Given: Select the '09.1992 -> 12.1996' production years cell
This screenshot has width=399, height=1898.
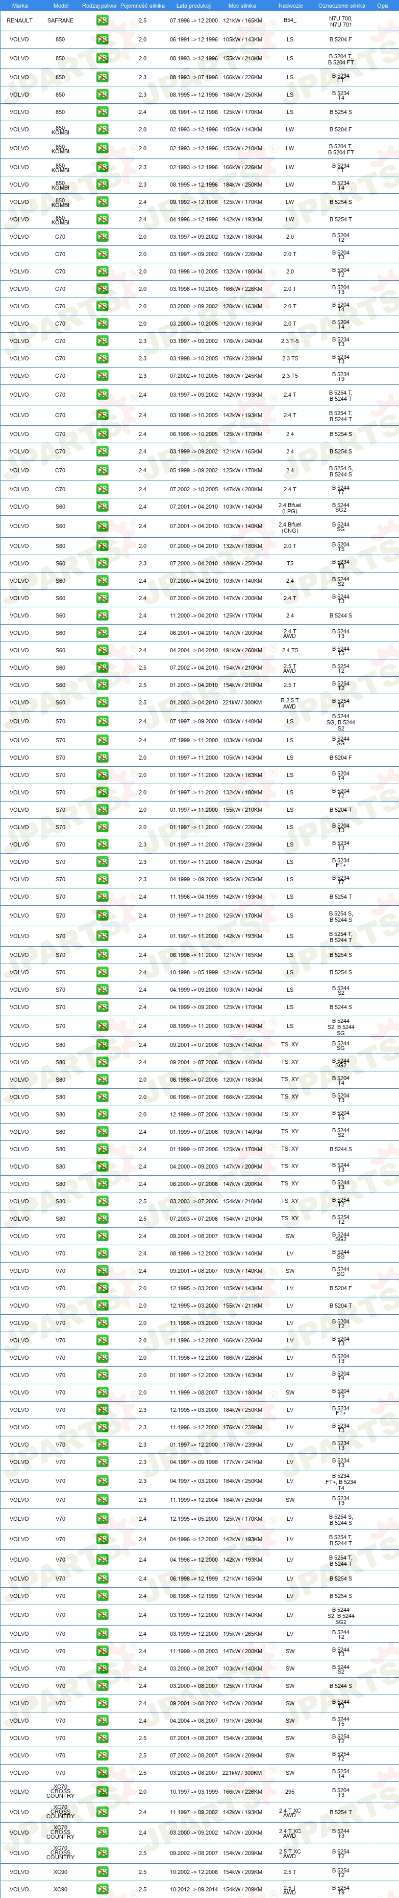Looking at the screenshot, I should (x=194, y=202).
